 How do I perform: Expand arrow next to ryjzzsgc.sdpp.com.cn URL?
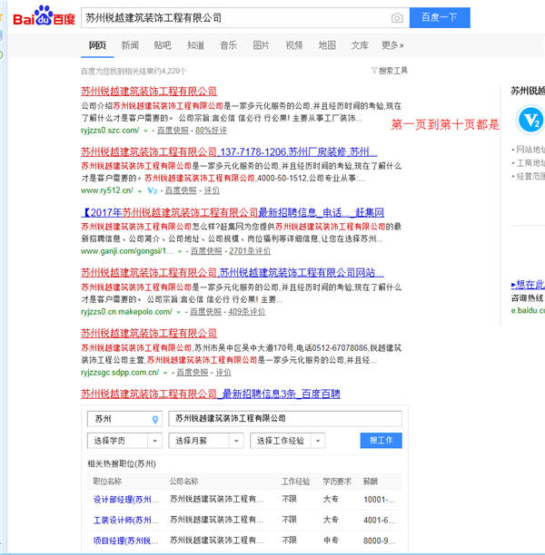pyautogui.click(x=165, y=373)
